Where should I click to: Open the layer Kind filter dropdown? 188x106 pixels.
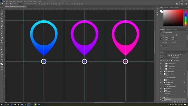(164, 55)
